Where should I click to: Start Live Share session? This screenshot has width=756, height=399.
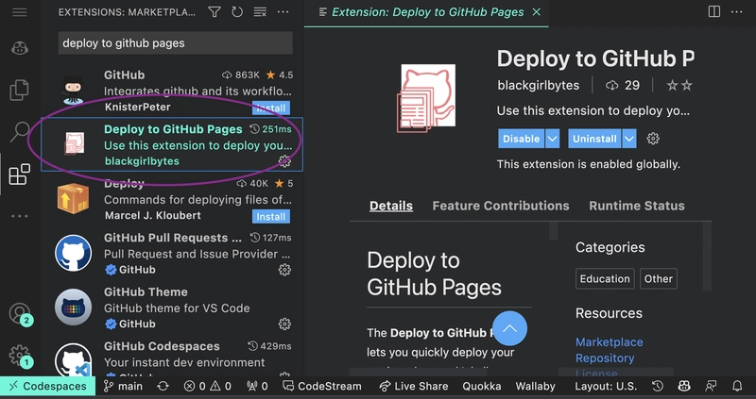click(414, 386)
